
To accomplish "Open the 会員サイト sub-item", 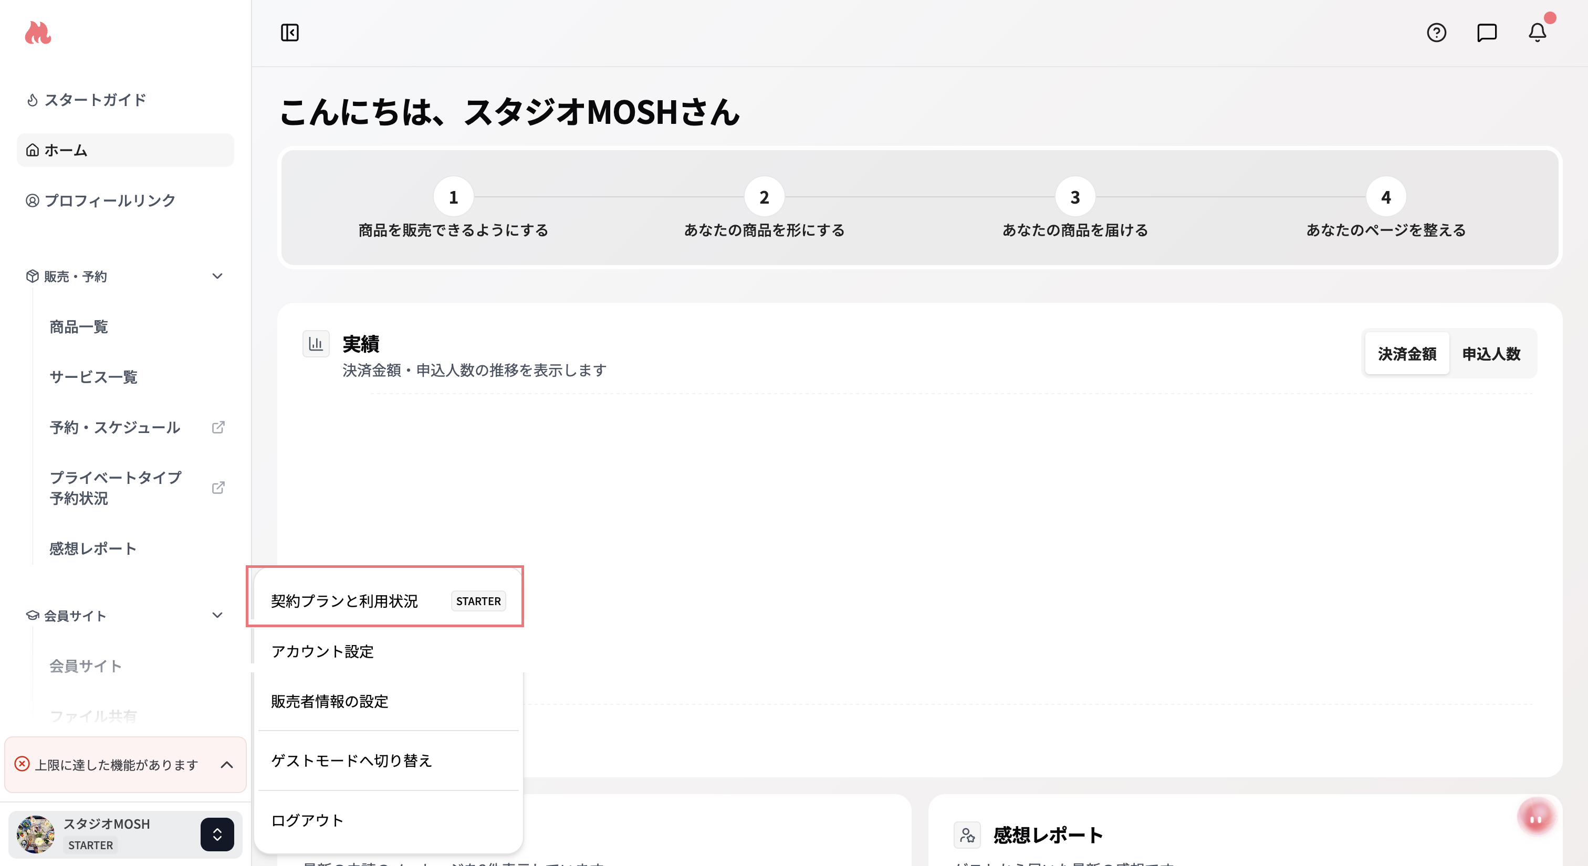I will click(x=86, y=667).
